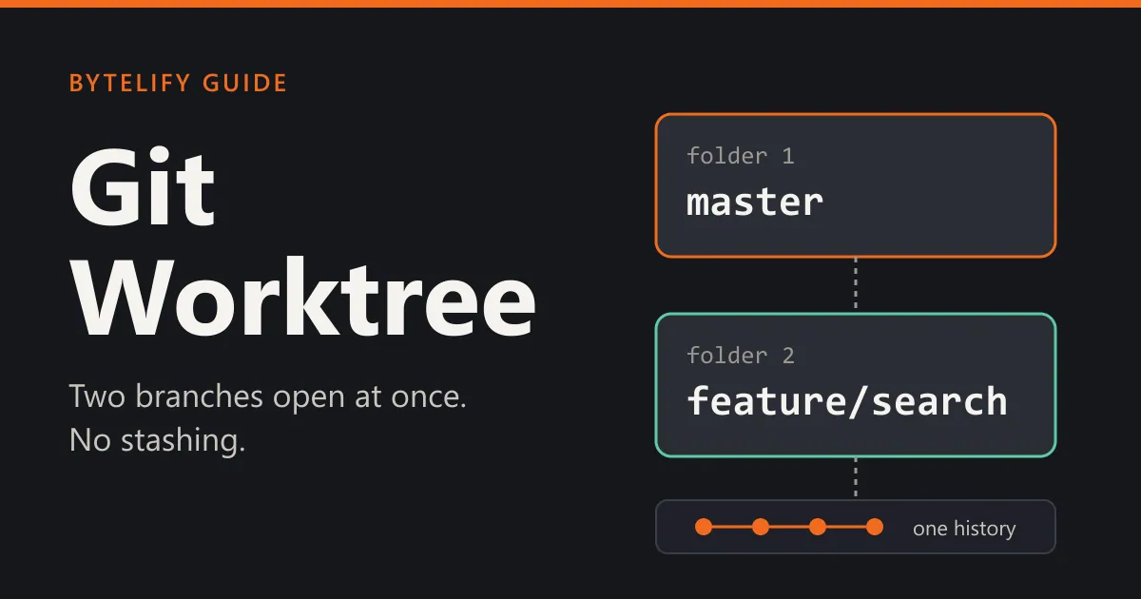Image resolution: width=1141 pixels, height=599 pixels.
Task: Click the large 'Git' title word
Action: coord(143,184)
